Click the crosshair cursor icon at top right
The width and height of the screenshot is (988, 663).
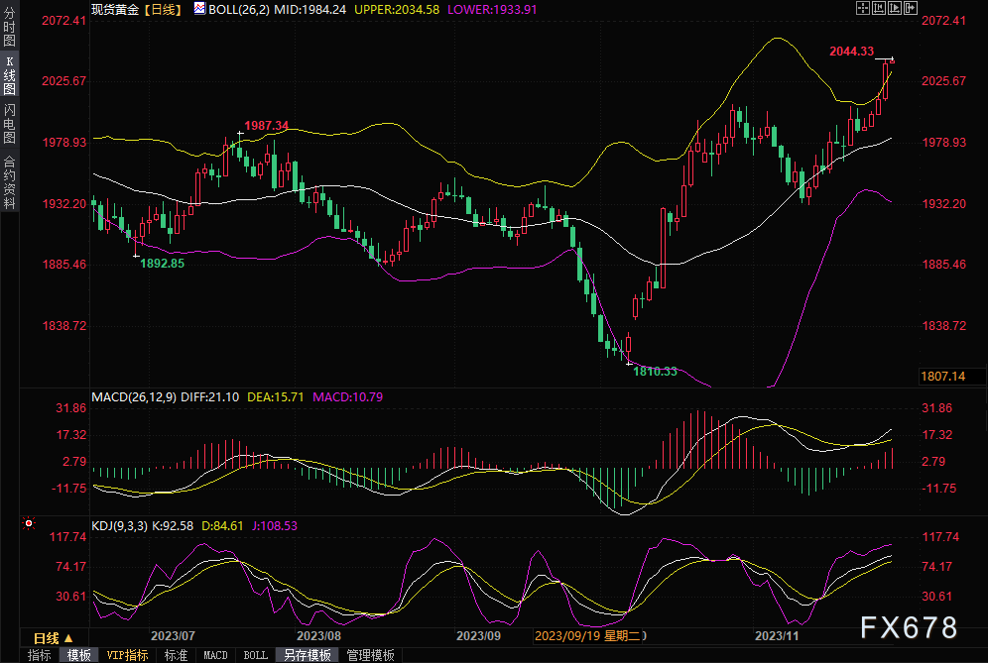863,8
